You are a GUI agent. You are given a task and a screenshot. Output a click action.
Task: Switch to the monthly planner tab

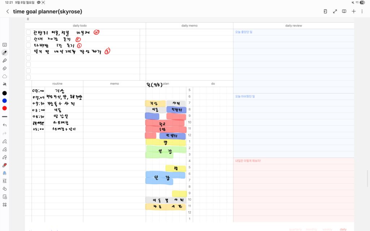311,229
